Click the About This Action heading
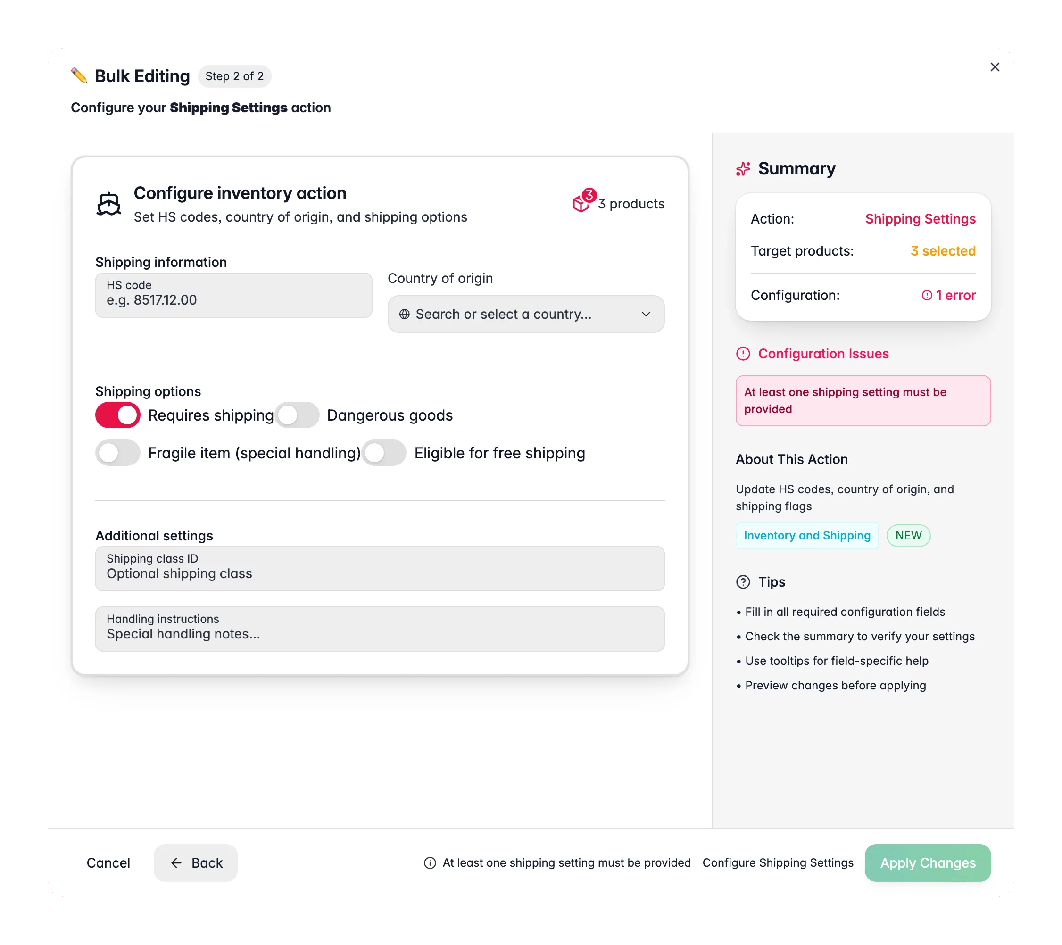Screen dimensions: 1062x945 pyautogui.click(x=791, y=459)
